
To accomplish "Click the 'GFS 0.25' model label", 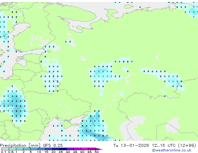I will coord(53,145).
